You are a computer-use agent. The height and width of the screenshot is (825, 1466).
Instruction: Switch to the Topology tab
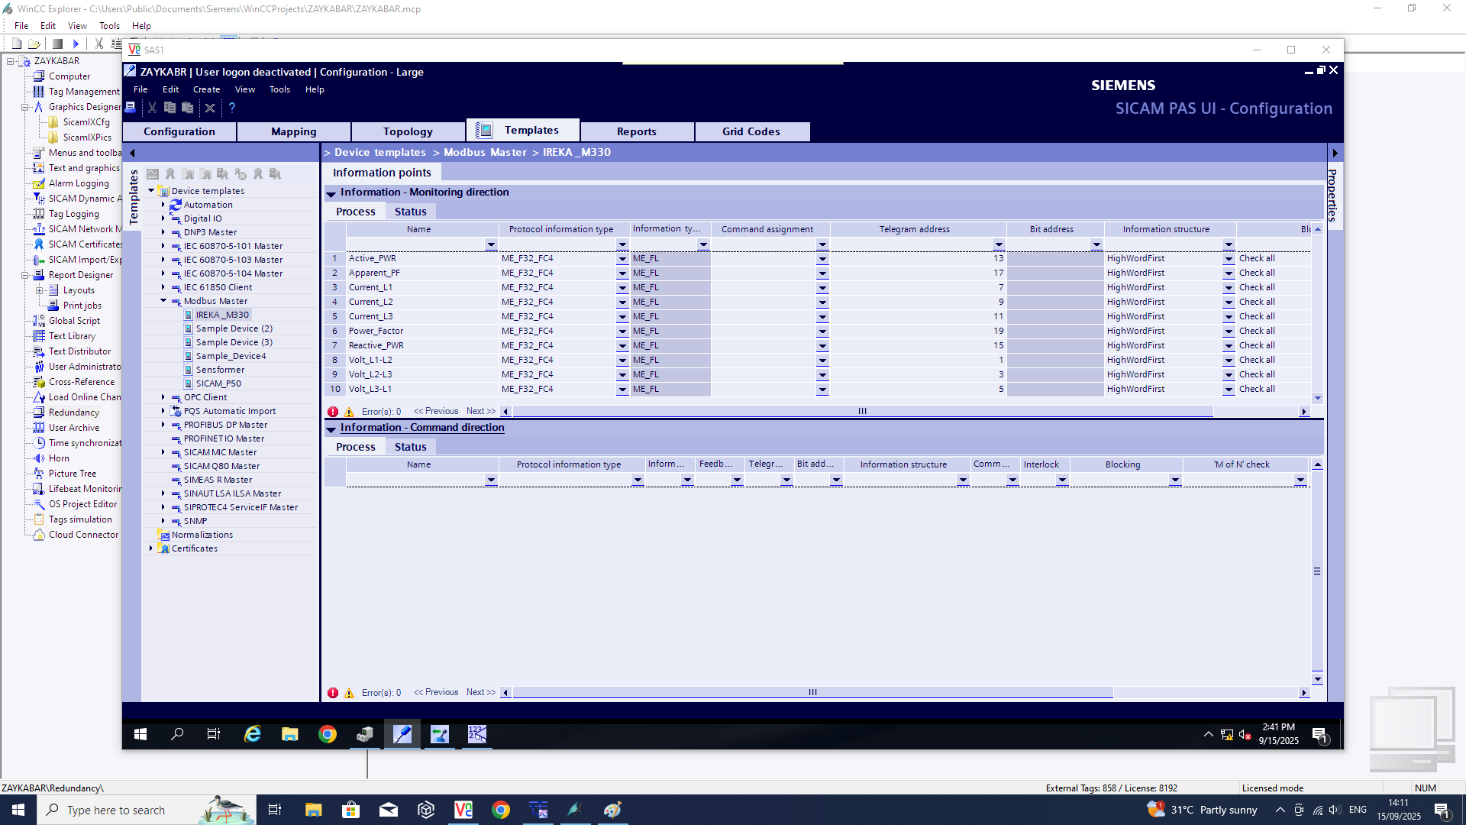[408, 131]
